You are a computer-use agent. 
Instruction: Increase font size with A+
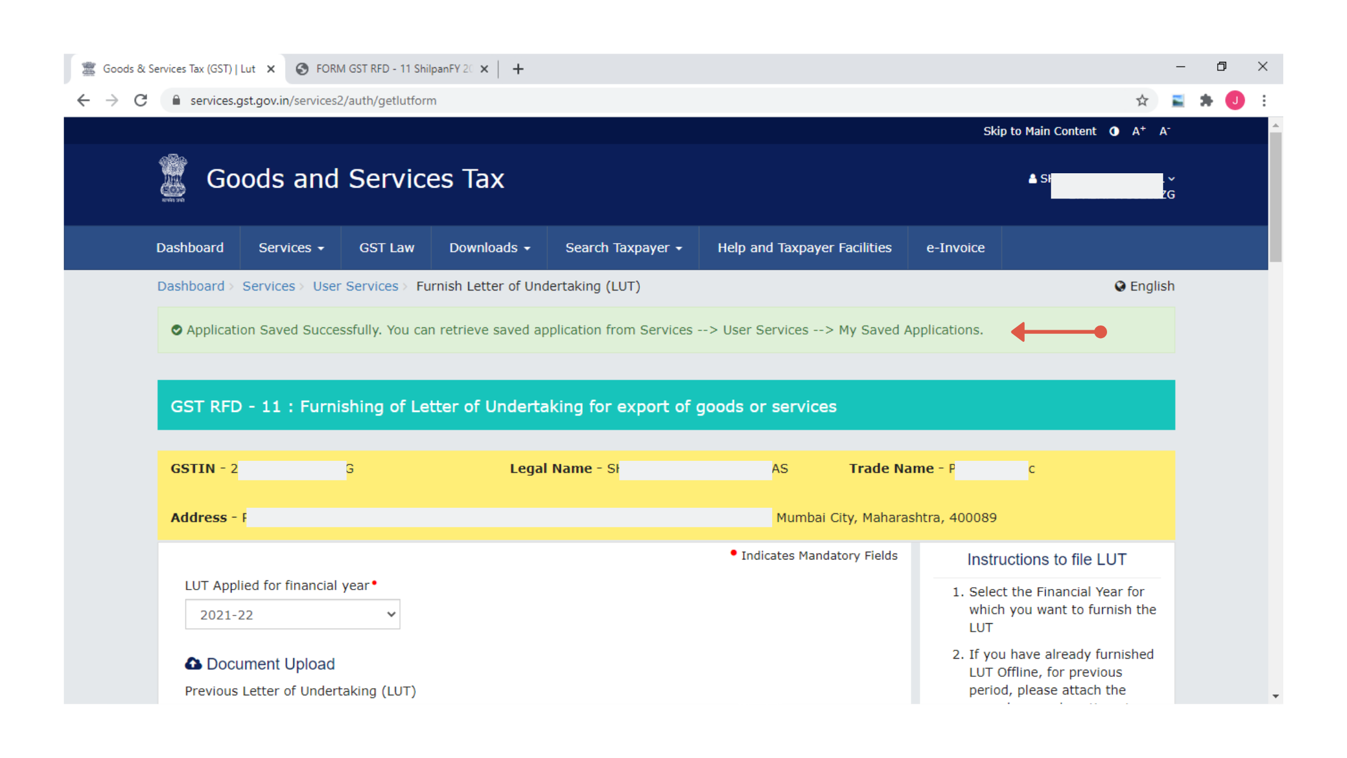pyautogui.click(x=1139, y=131)
